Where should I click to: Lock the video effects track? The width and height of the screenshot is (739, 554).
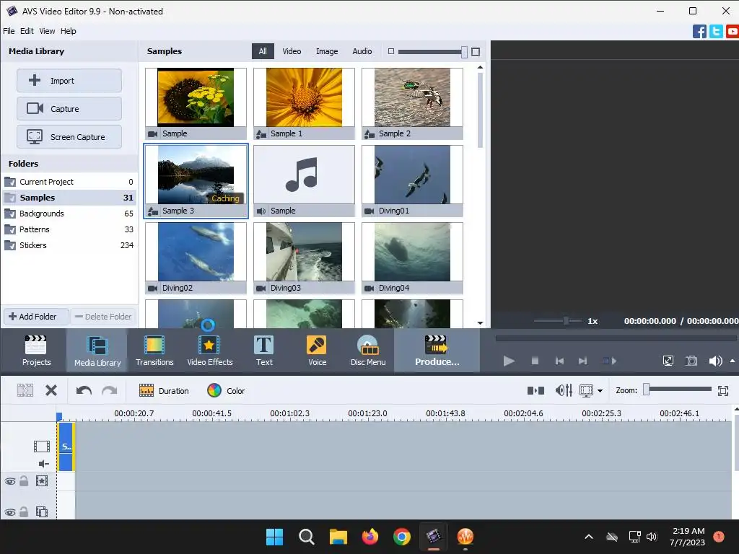tap(24, 481)
